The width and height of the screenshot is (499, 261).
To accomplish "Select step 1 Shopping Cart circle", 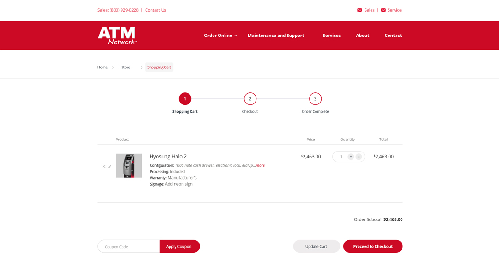I will tap(185, 99).
